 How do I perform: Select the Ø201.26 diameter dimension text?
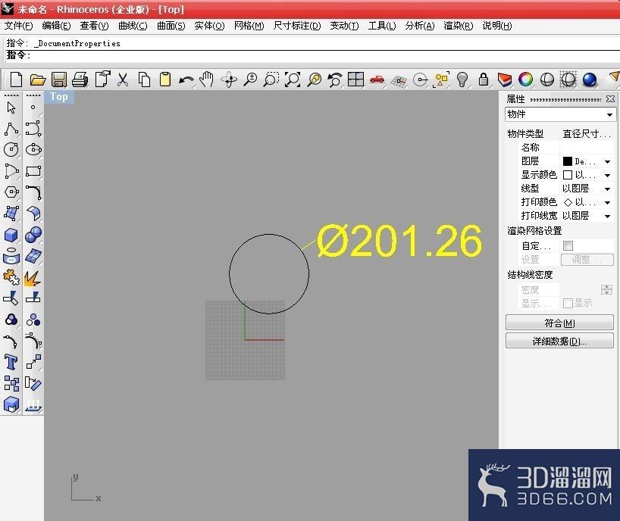click(x=399, y=240)
